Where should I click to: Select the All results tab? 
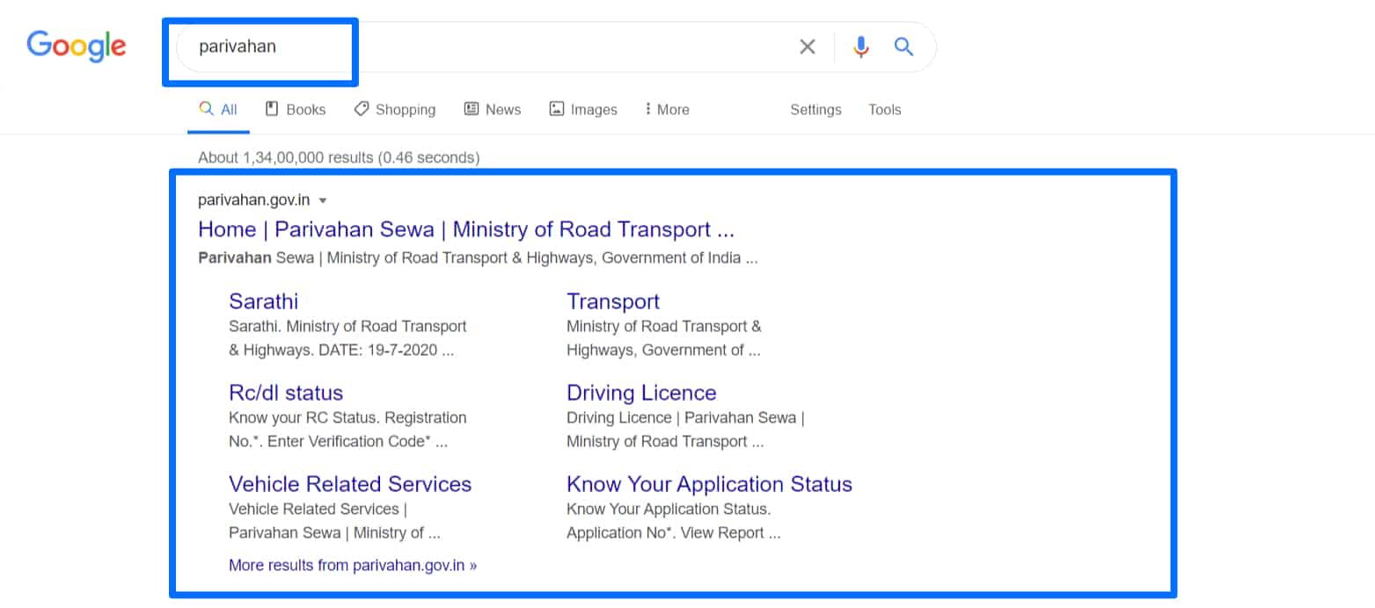pyautogui.click(x=218, y=110)
